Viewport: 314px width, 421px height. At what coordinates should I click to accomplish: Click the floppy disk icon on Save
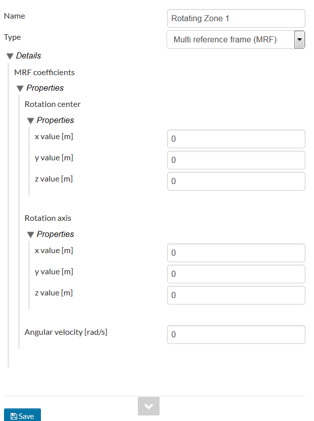coord(14,416)
